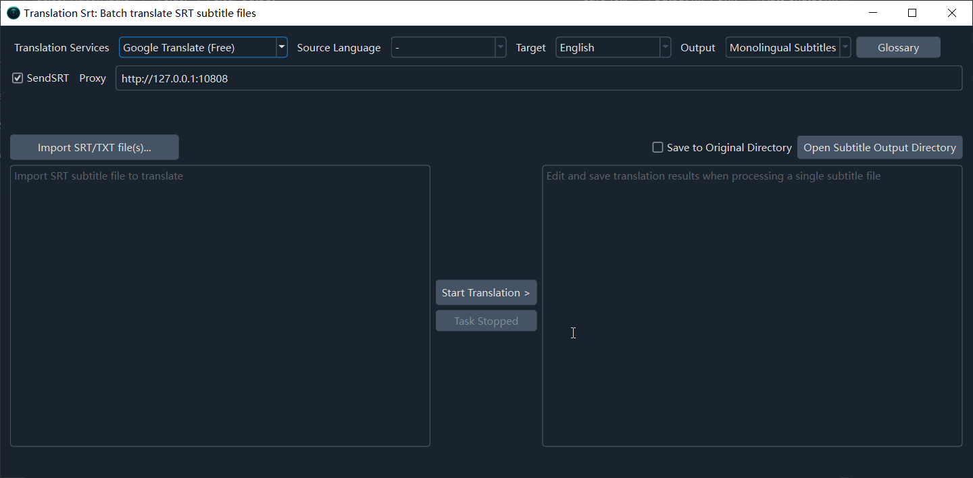The width and height of the screenshot is (973, 478).
Task: Click the Source Language label
Action: 339,47
